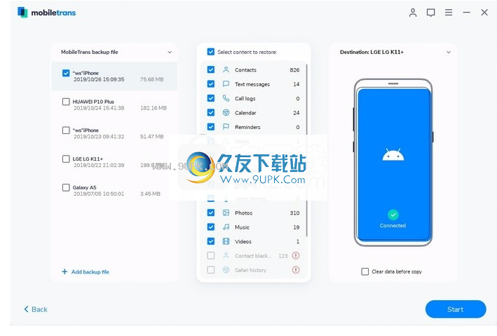
Task: Tick the Contact blacklist checkbox
Action: (211, 255)
